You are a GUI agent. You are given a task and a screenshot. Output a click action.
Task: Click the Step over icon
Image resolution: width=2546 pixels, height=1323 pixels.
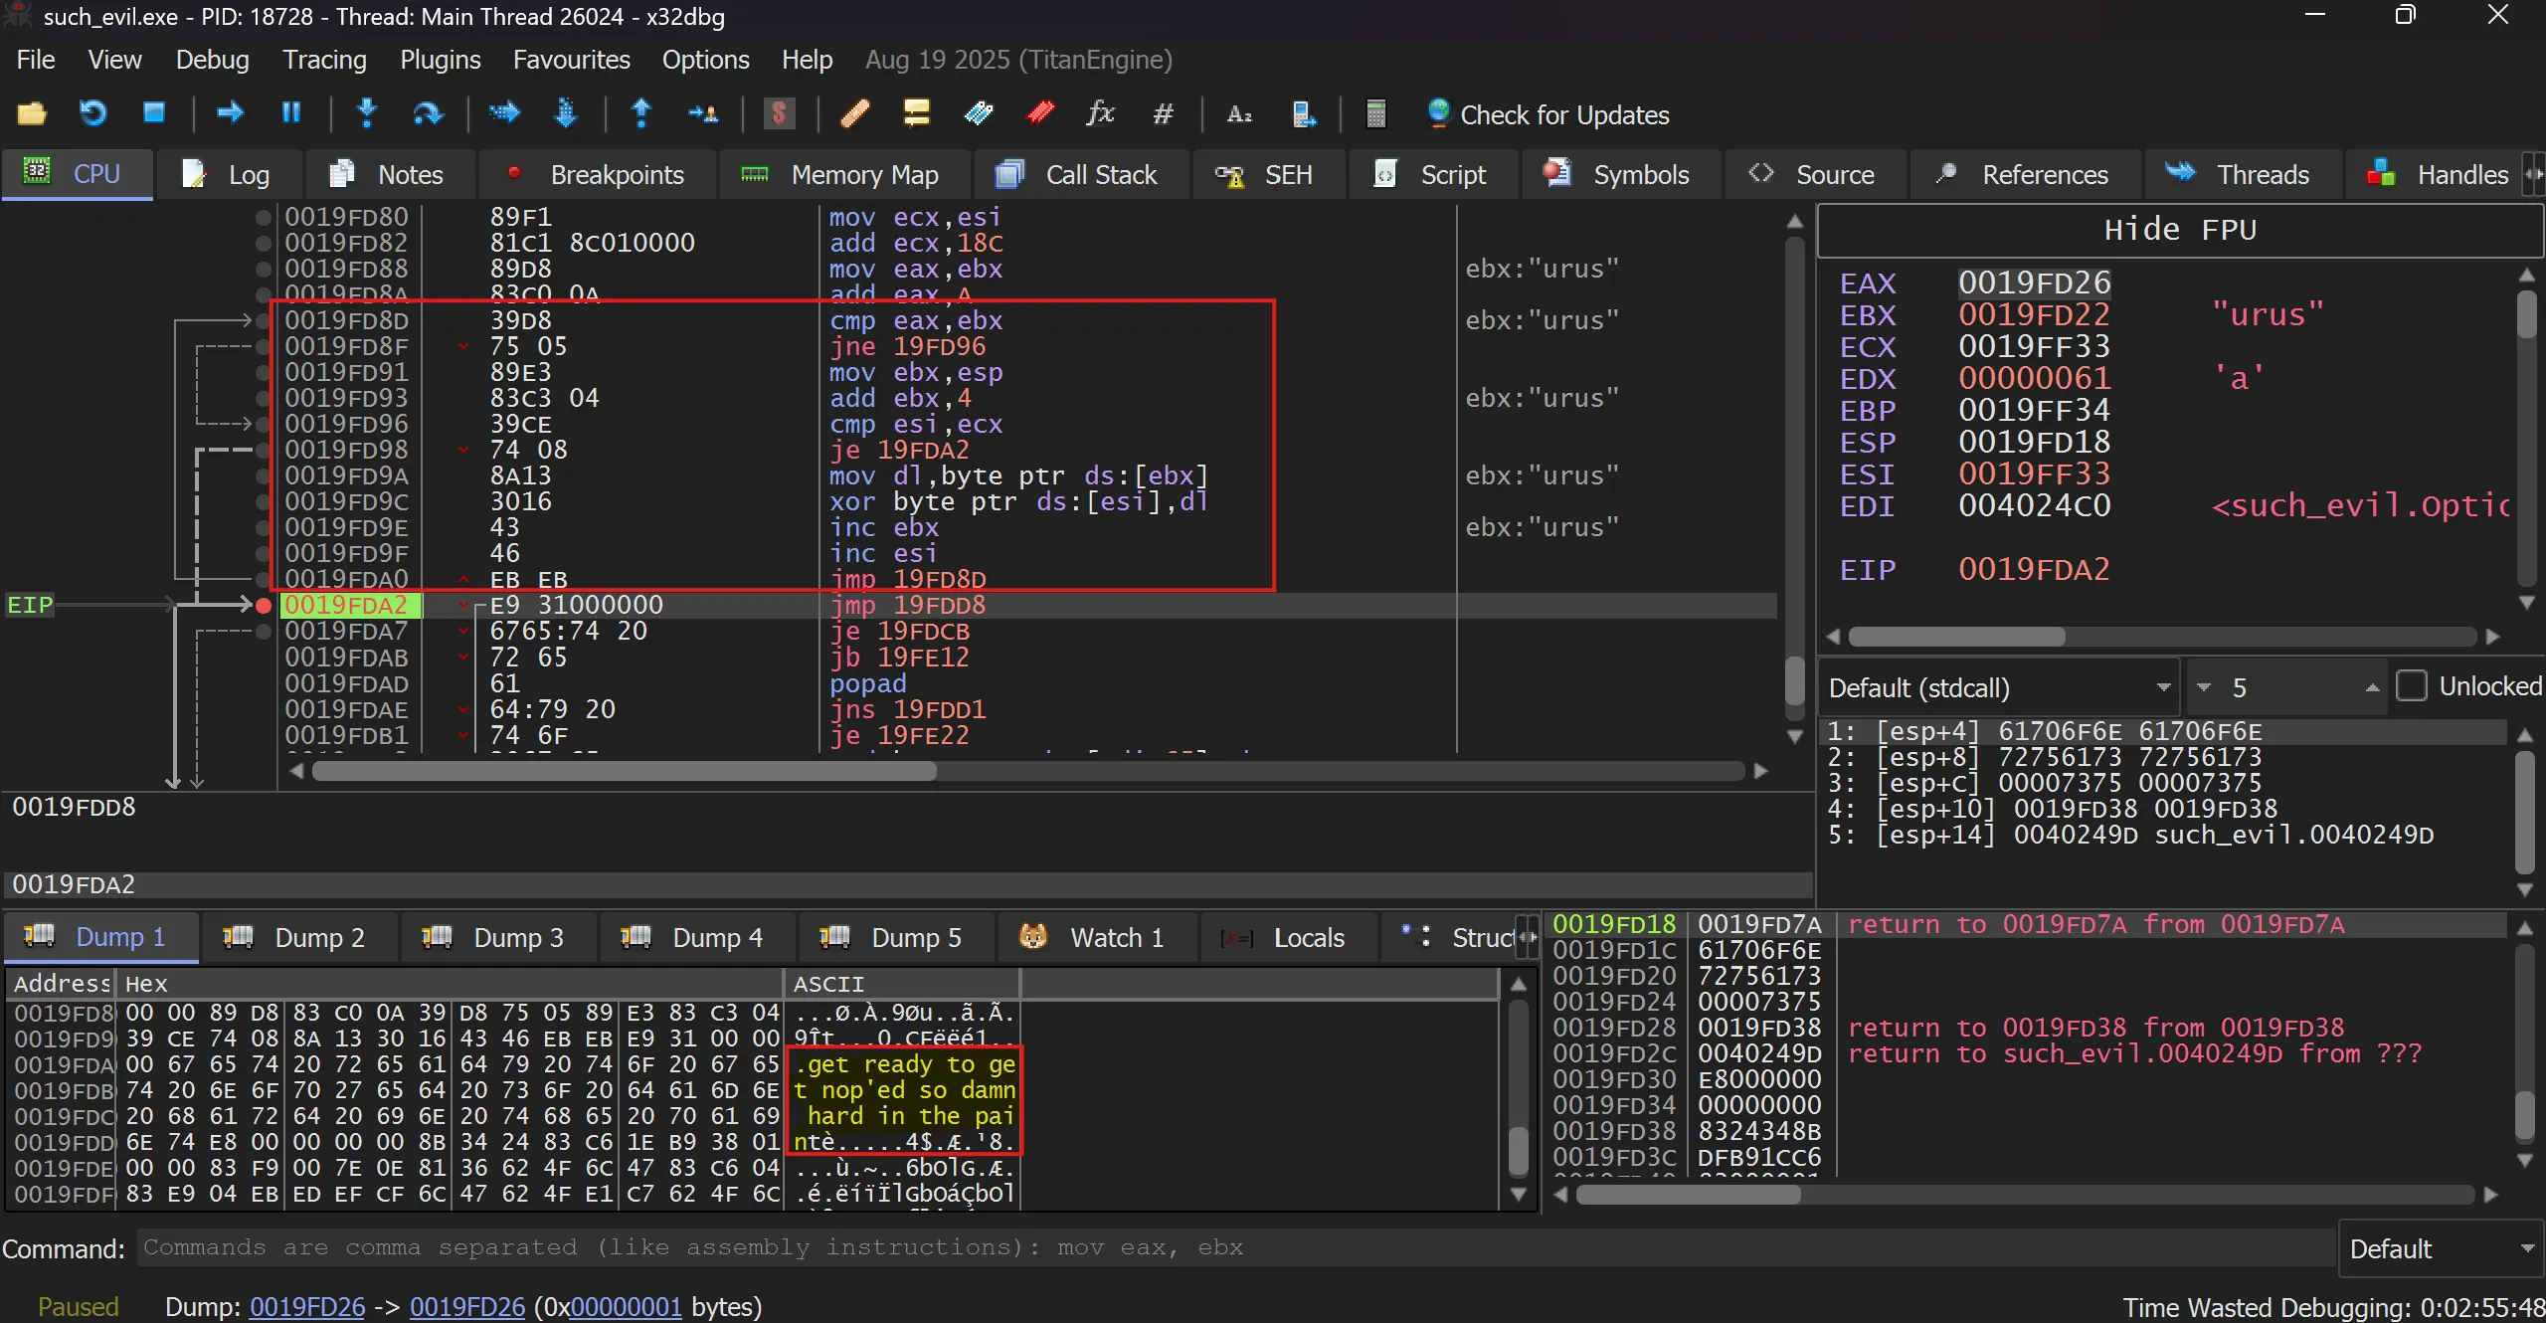(x=428, y=113)
